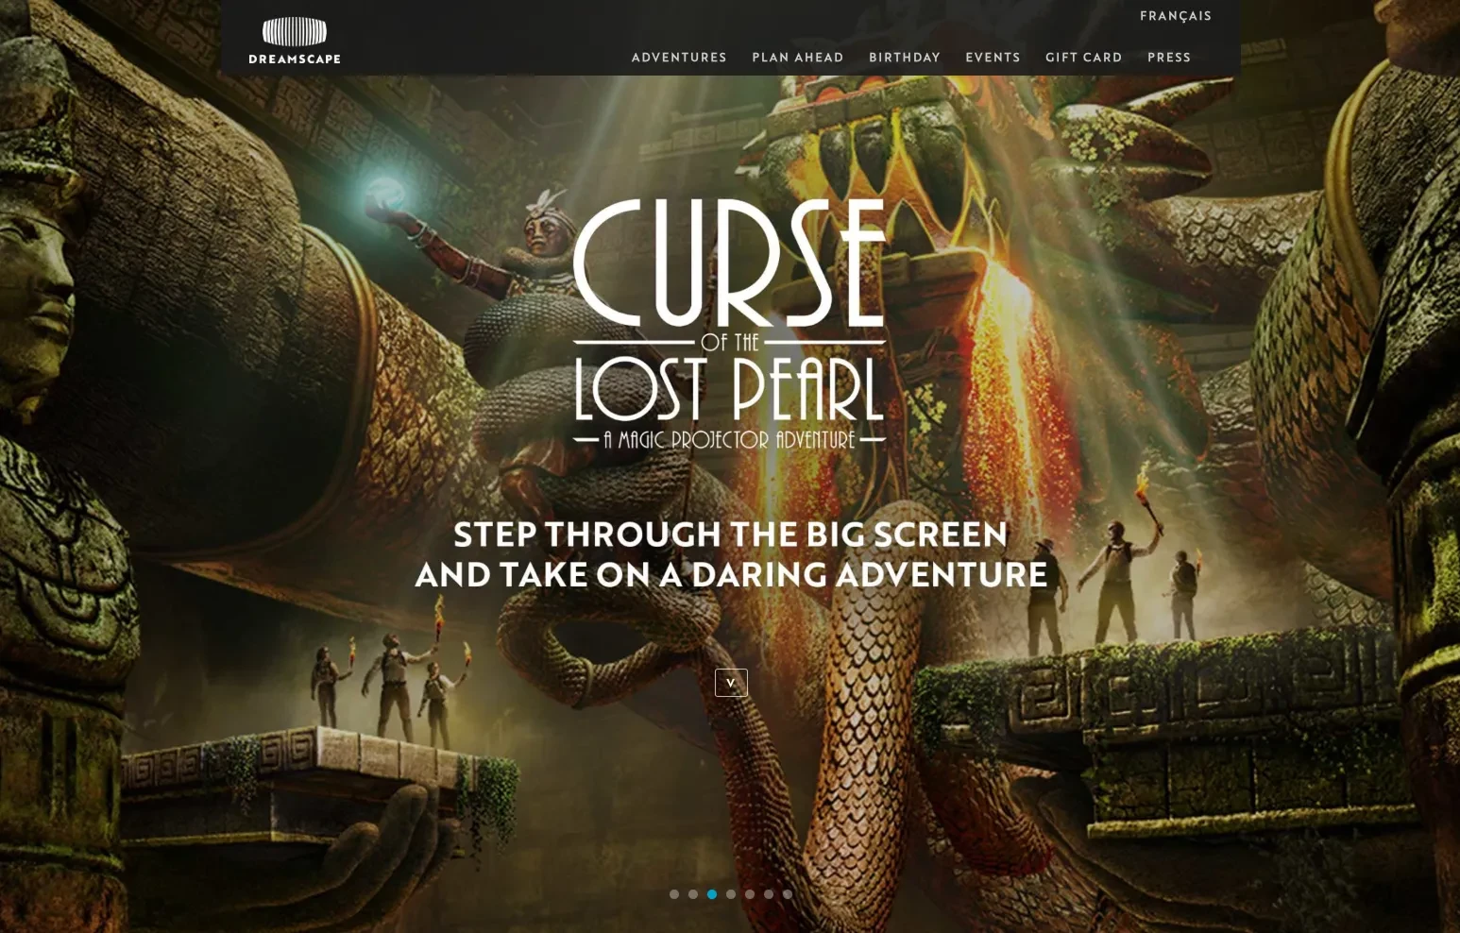
Task: Jump to the fifth carousel slide dot
Action: point(750,894)
